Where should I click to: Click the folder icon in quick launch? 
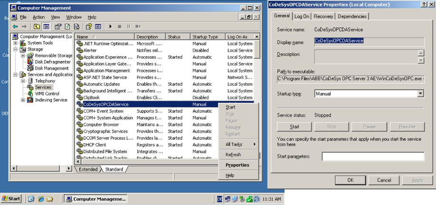click(x=50, y=199)
